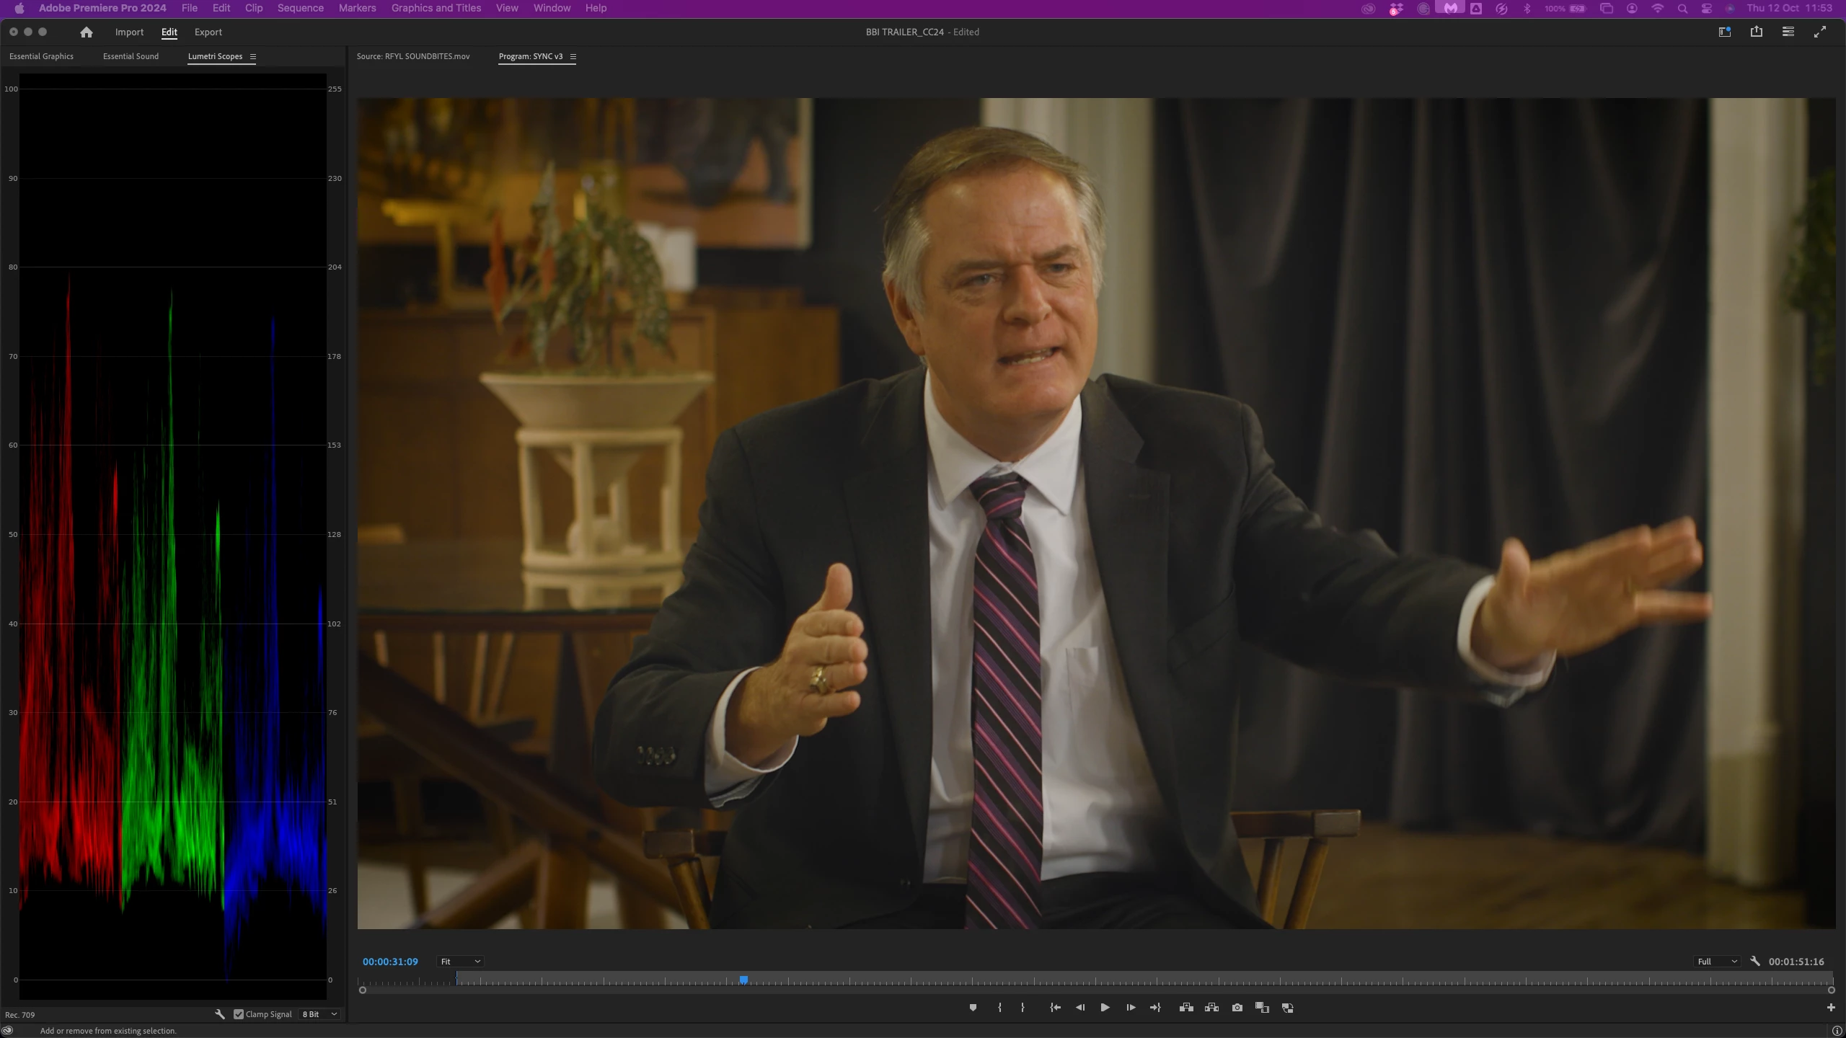
Task: Click the Extract button in transport controls
Action: tap(1211, 1008)
